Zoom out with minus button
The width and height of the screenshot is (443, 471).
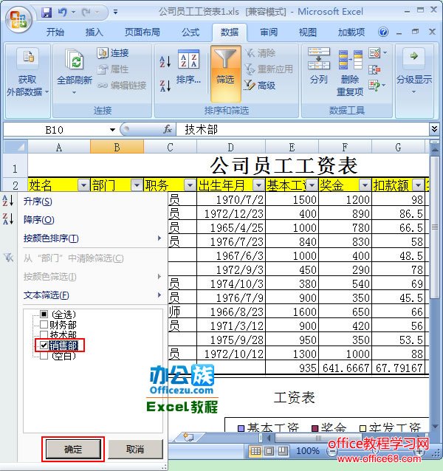pos(332,451)
